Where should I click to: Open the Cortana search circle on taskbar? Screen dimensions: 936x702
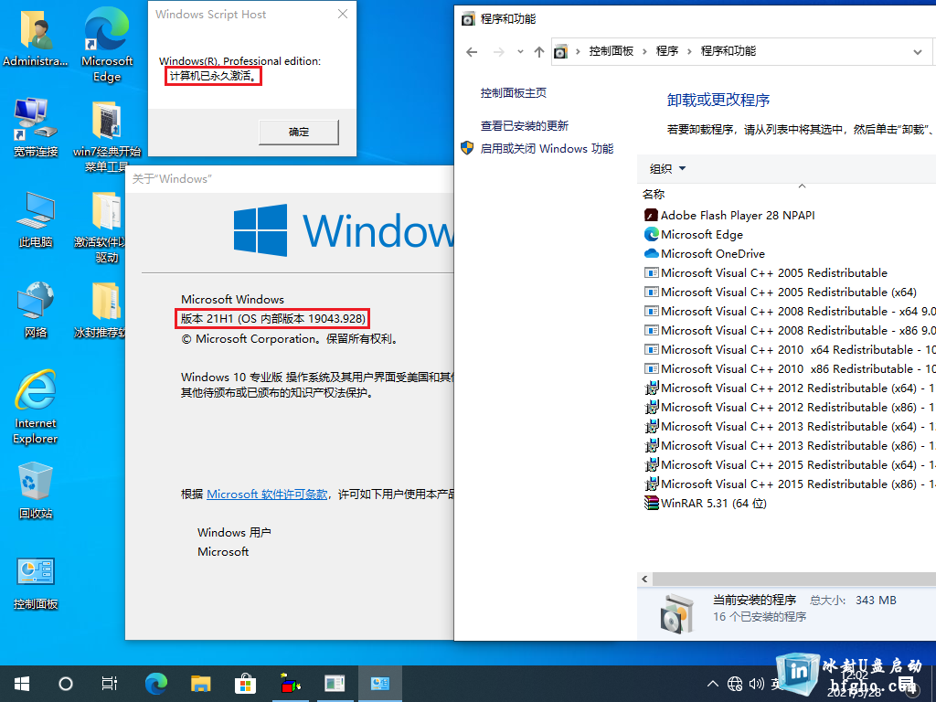[x=66, y=684]
